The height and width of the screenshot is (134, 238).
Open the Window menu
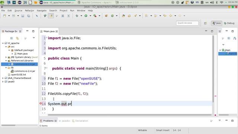(81, 10)
